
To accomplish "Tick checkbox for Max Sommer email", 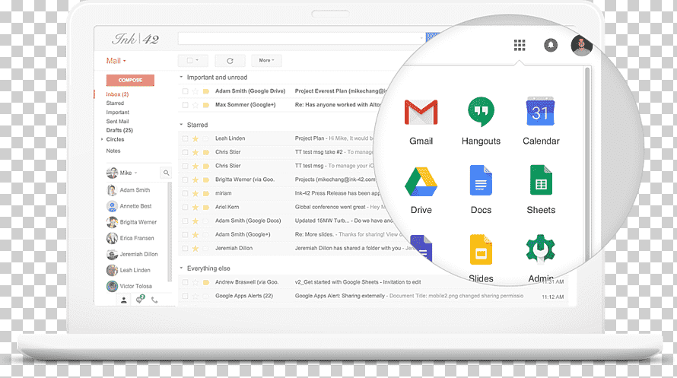I will tap(186, 105).
